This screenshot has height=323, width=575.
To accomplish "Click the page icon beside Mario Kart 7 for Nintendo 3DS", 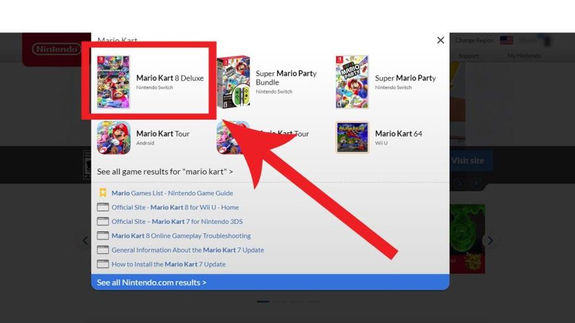I will click(x=103, y=222).
